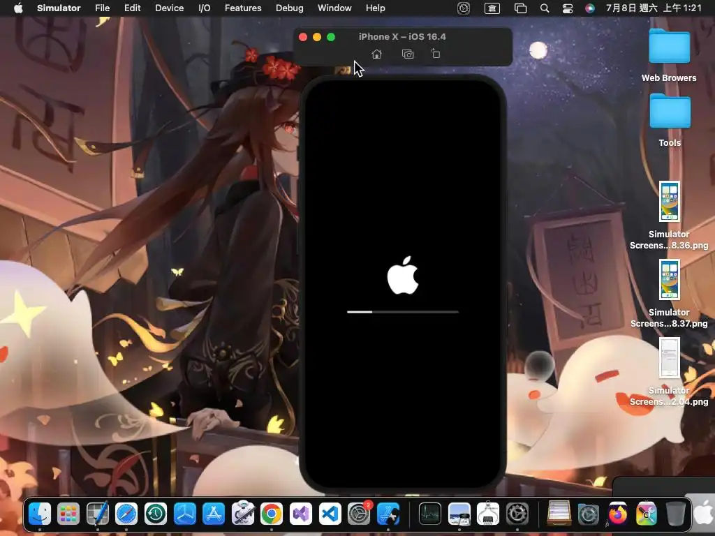
Task: Open the colorful paint app beside Firefox
Action: coord(646,514)
